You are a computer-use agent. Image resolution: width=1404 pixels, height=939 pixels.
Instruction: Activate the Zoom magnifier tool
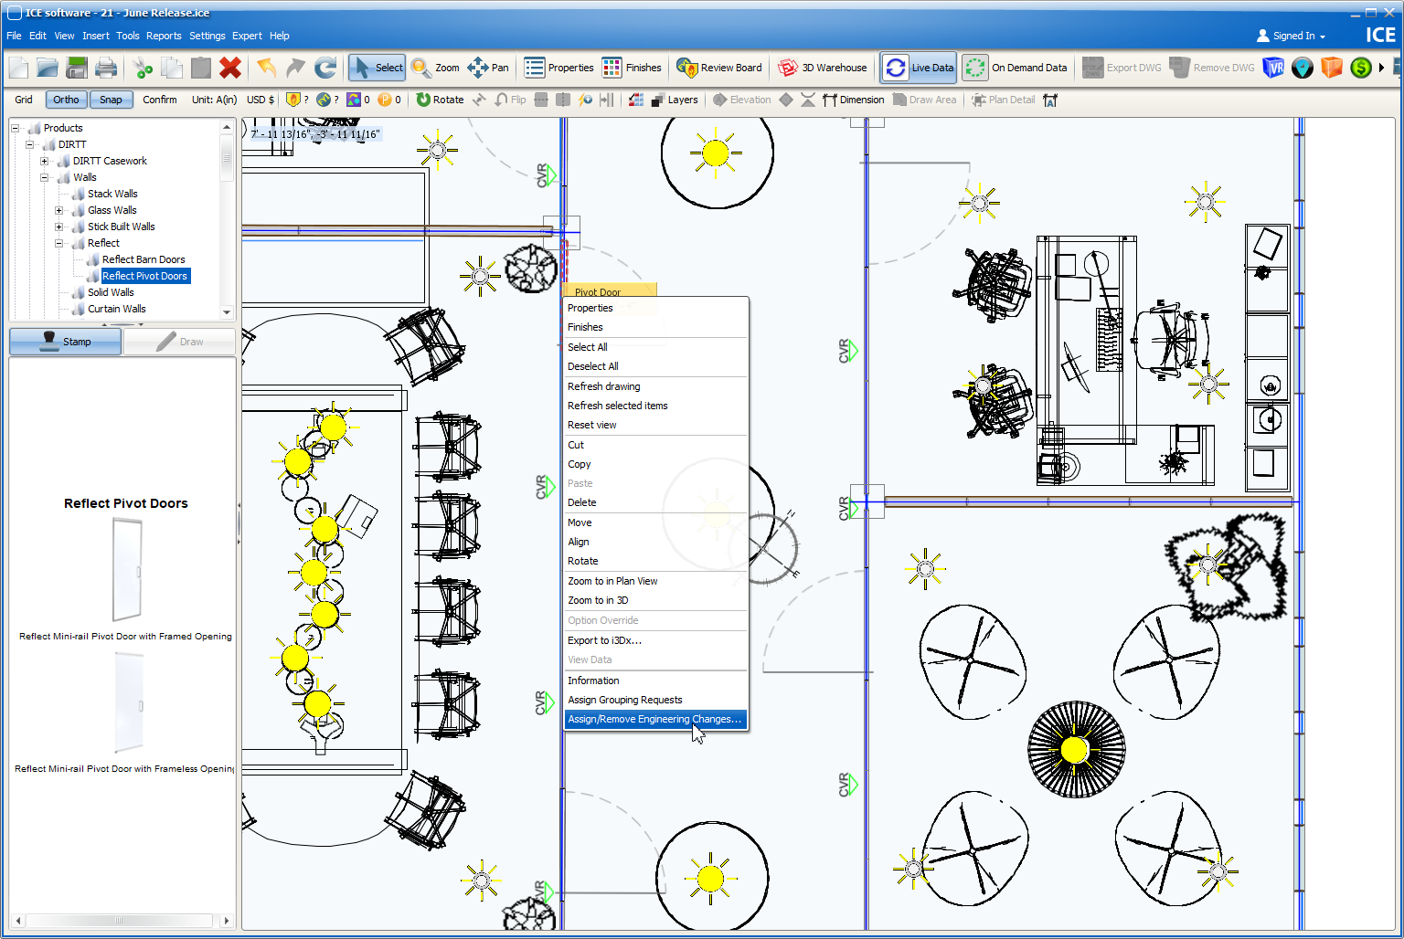coord(435,68)
